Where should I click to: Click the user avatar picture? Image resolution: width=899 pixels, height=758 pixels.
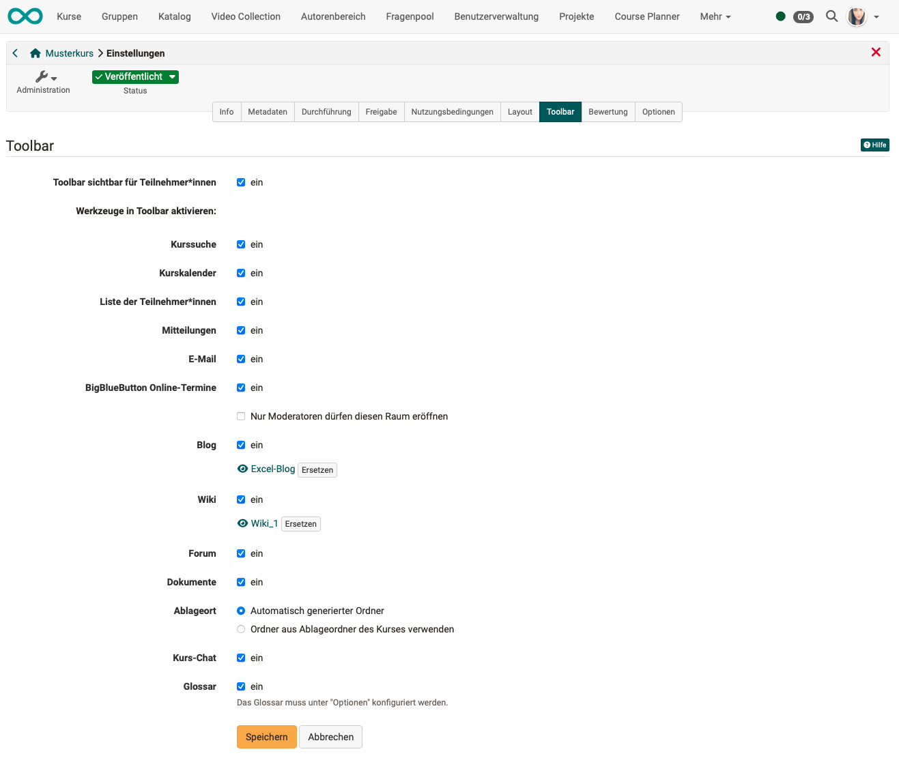[857, 16]
